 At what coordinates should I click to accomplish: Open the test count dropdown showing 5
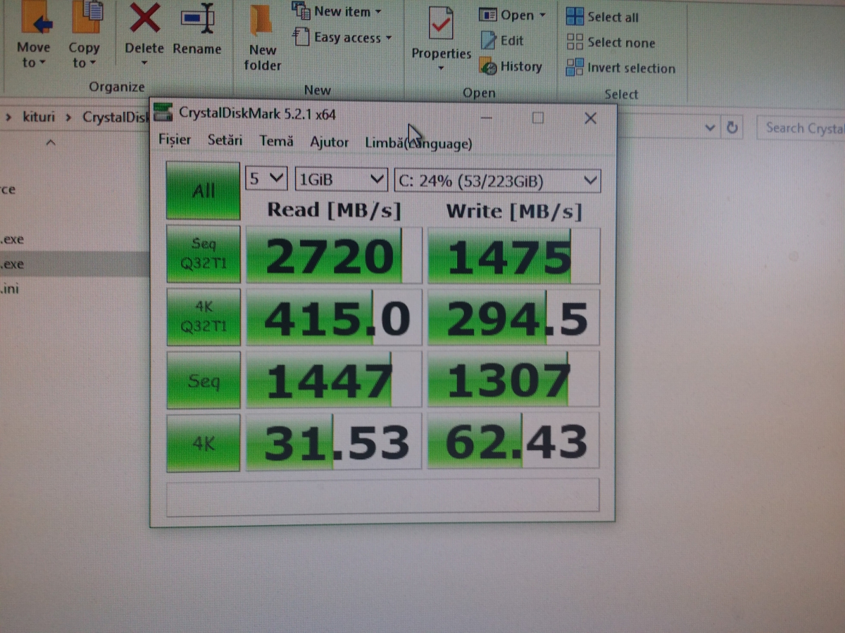click(266, 179)
